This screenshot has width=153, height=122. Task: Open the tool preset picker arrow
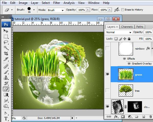point(12,10)
